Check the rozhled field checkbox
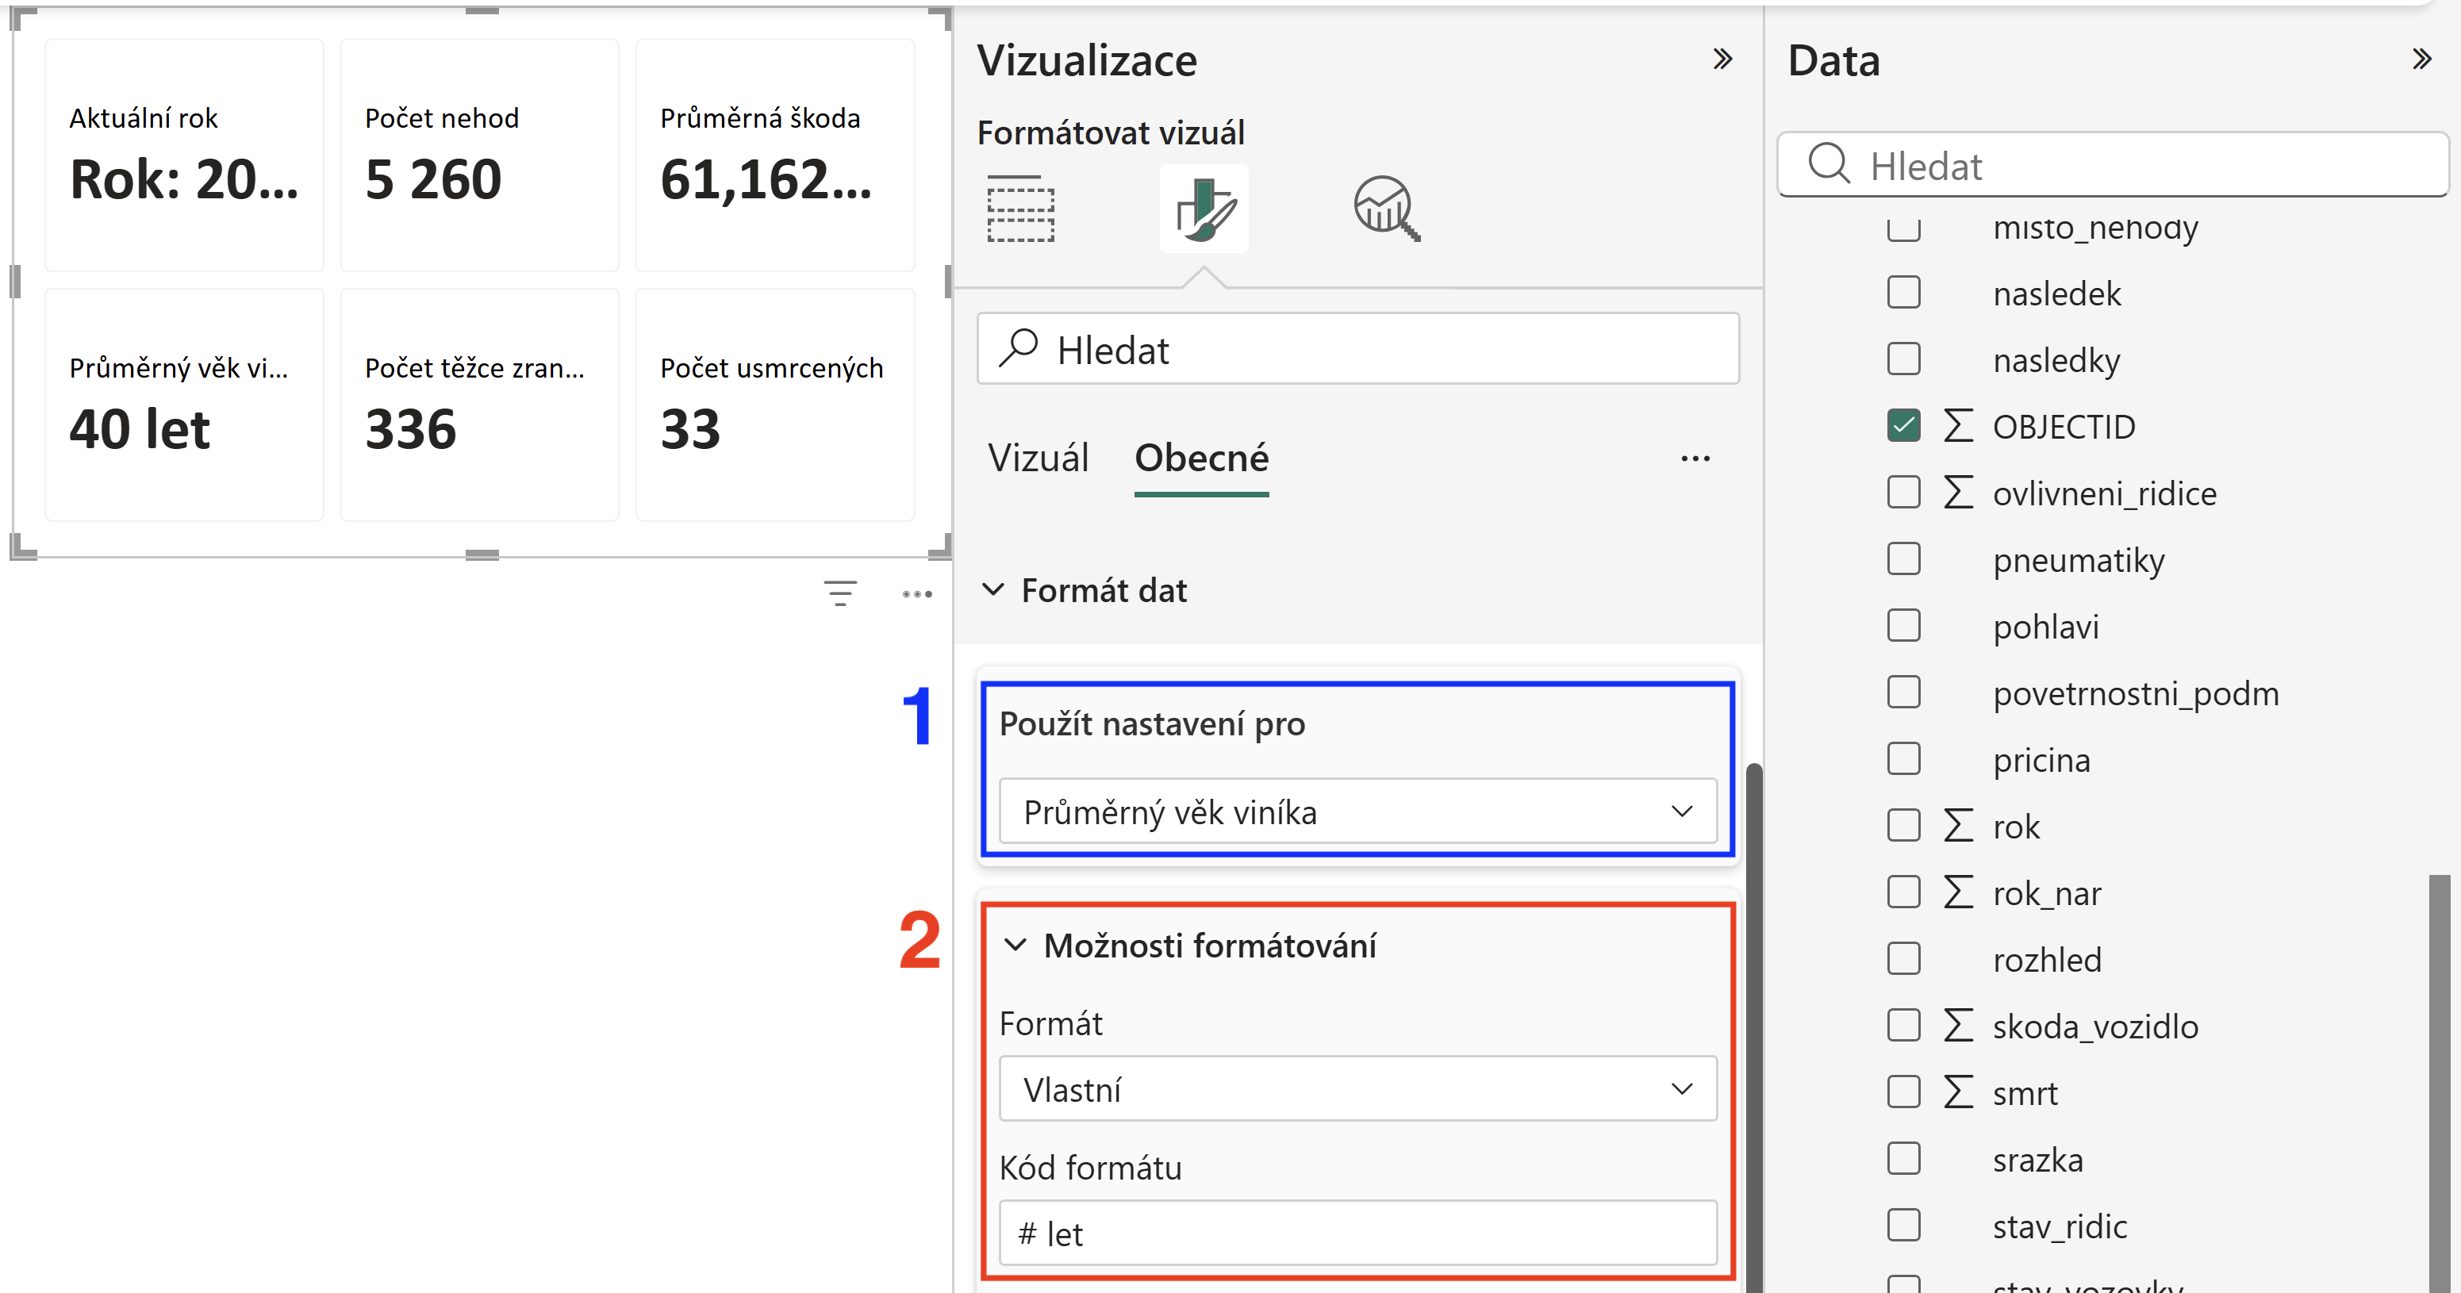Screen dimensions: 2461x1293 pos(1903,957)
